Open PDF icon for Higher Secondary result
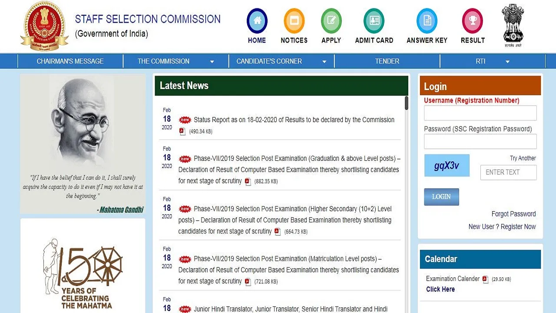The image size is (556, 313). [278, 232]
